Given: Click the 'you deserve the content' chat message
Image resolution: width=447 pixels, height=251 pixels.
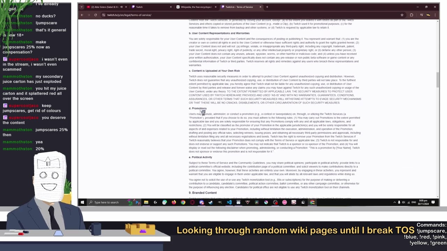Looking at the screenshot, I should point(34,120).
